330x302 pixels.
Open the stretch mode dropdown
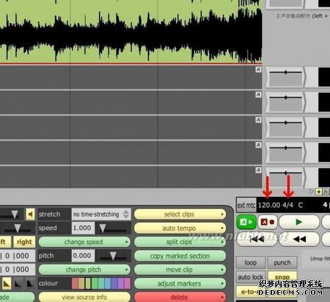tap(101, 214)
